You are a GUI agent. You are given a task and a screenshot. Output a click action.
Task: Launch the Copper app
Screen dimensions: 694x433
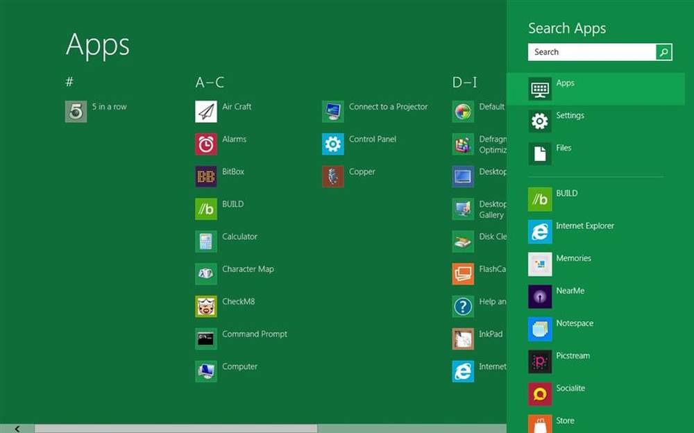point(333,176)
